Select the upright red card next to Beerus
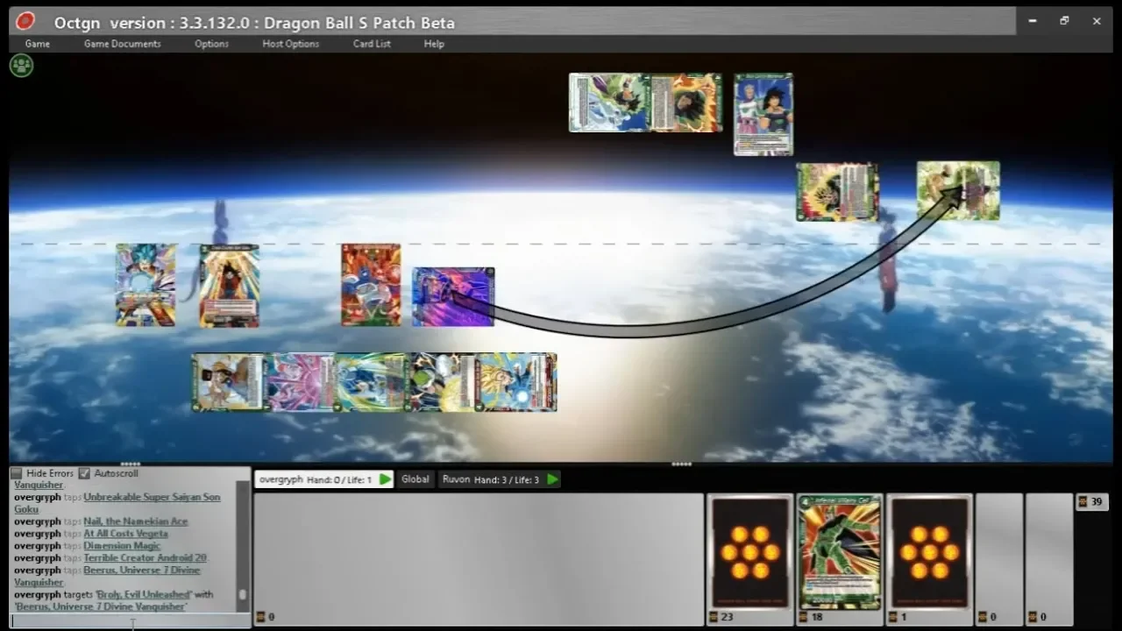Image resolution: width=1122 pixels, height=631 pixels. click(x=371, y=285)
